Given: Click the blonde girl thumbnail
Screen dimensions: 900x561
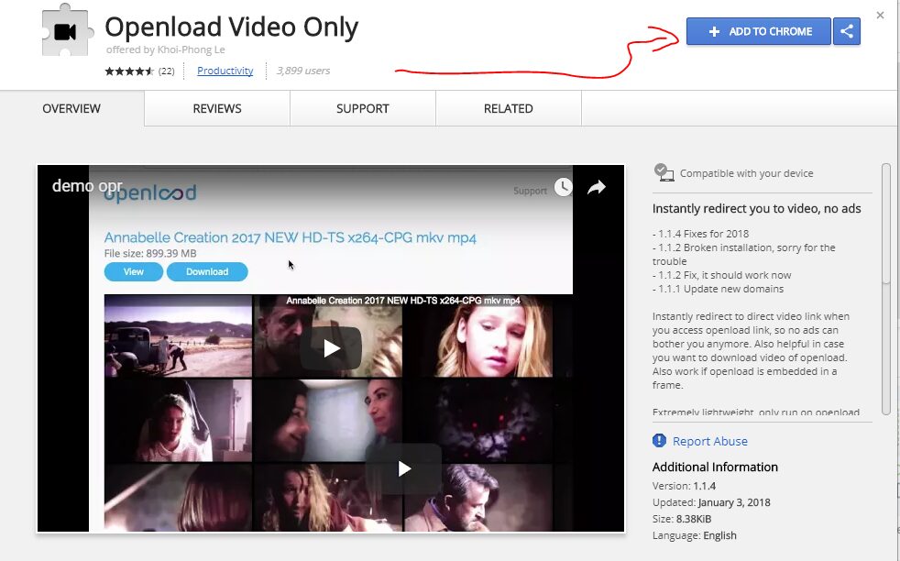Looking at the screenshot, I should pyautogui.click(x=477, y=335).
